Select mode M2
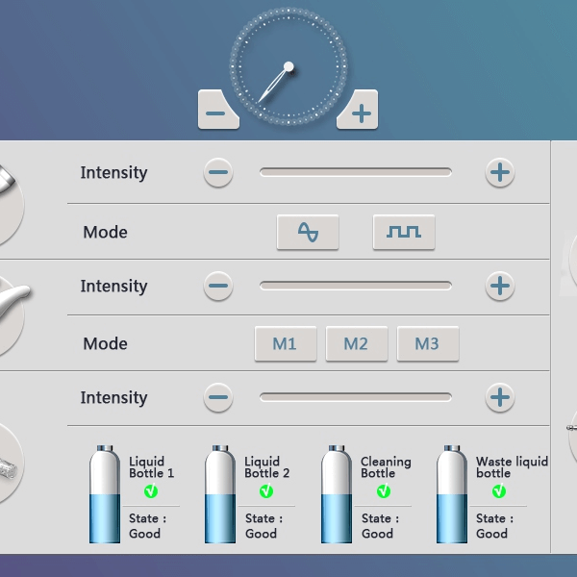 [356, 343]
